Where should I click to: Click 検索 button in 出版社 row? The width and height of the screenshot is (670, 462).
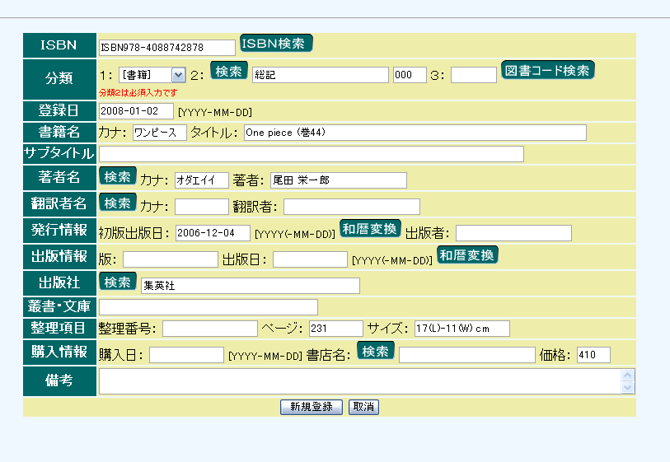(118, 282)
